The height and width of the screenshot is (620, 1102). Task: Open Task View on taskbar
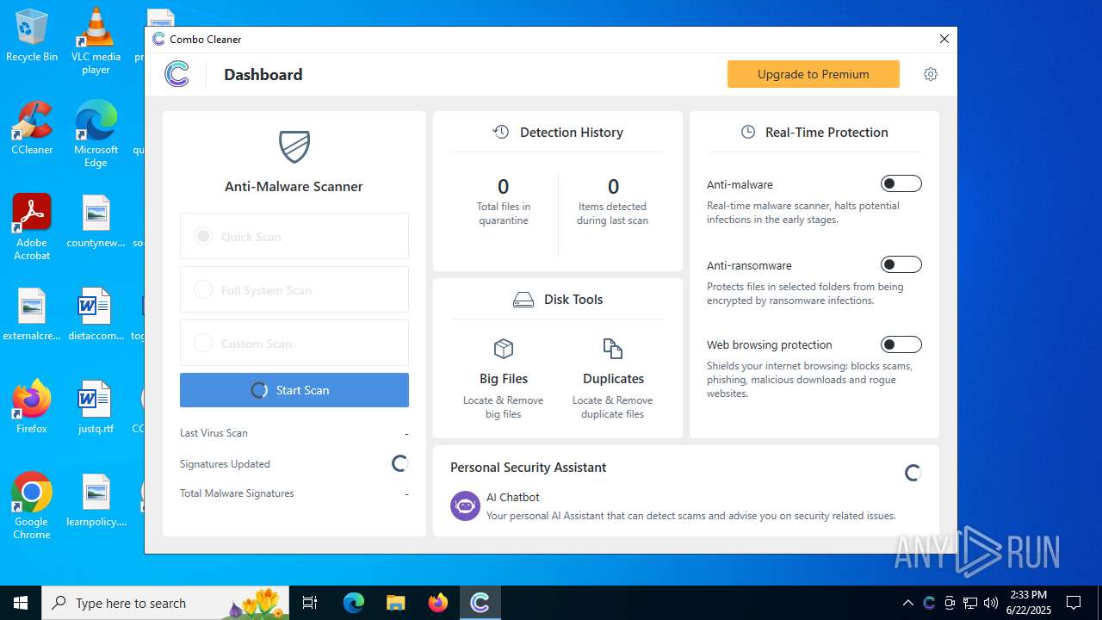pyautogui.click(x=310, y=603)
